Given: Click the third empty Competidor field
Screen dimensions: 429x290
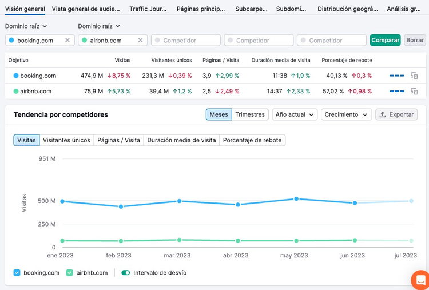Looking at the screenshot, I should [332, 40].
